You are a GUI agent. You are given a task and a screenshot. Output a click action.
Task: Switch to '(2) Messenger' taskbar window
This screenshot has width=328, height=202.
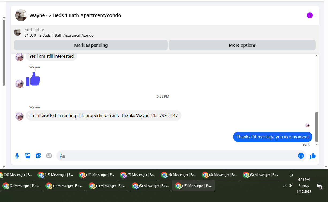[x=21, y=186]
